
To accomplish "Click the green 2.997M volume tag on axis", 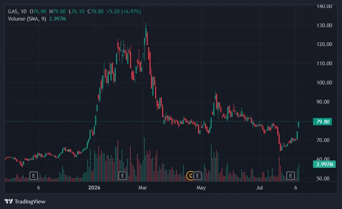I will 324,164.
